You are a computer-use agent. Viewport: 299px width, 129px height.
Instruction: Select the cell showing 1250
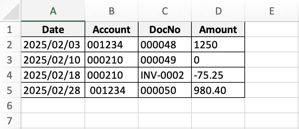[x=218, y=45]
